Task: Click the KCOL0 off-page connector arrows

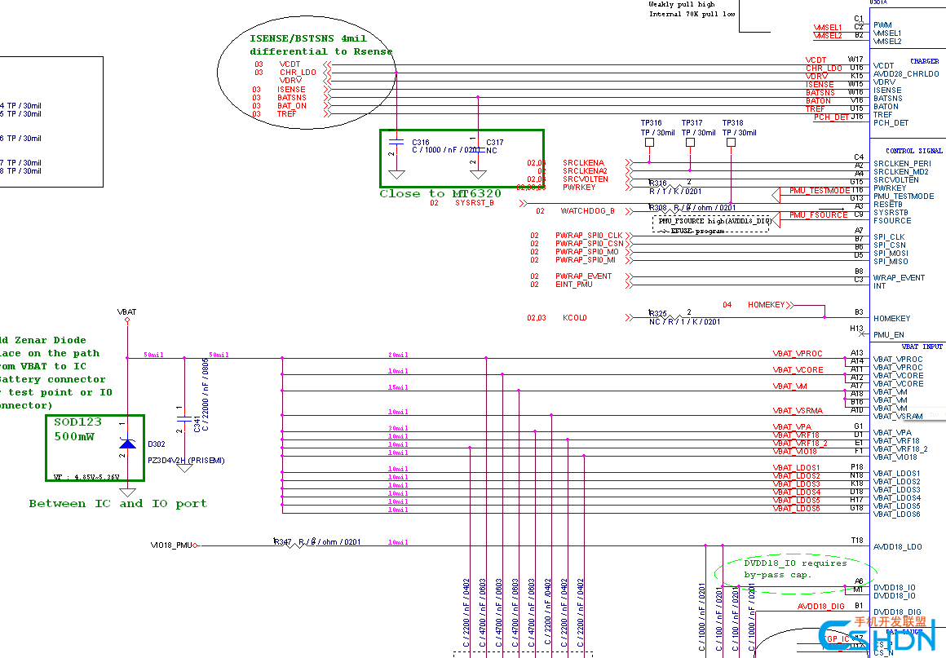Action: (x=630, y=317)
